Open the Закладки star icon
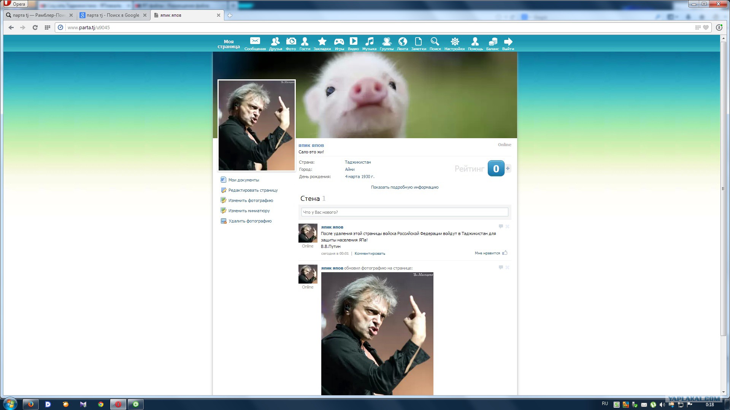 [x=322, y=43]
